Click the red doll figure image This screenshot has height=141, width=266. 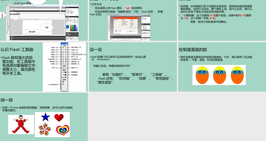(x=21, y=124)
